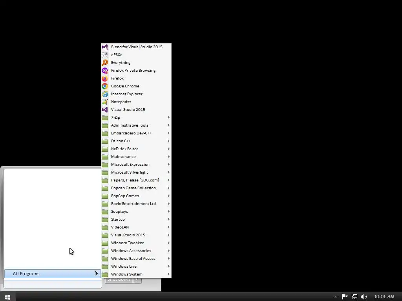
Task: Select the Embarcadero Dev-C++ label
Action: click(131, 133)
